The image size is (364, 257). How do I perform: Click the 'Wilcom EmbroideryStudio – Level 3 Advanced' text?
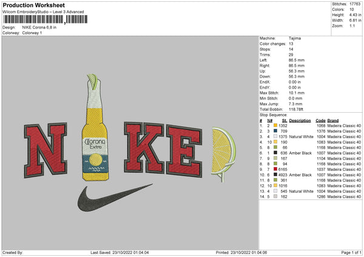click(x=43, y=12)
